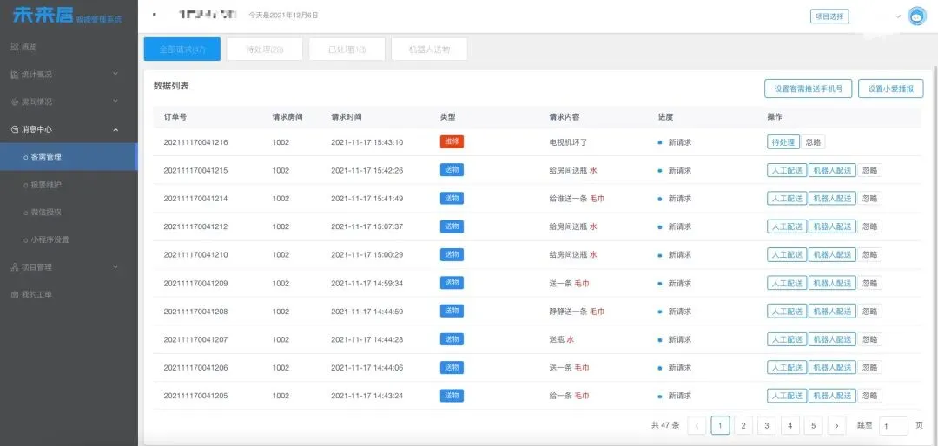Click 忽略 for order 202111170041216
Viewport: 938px width, 446px height.
pyautogui.click(x=813, y=142)
